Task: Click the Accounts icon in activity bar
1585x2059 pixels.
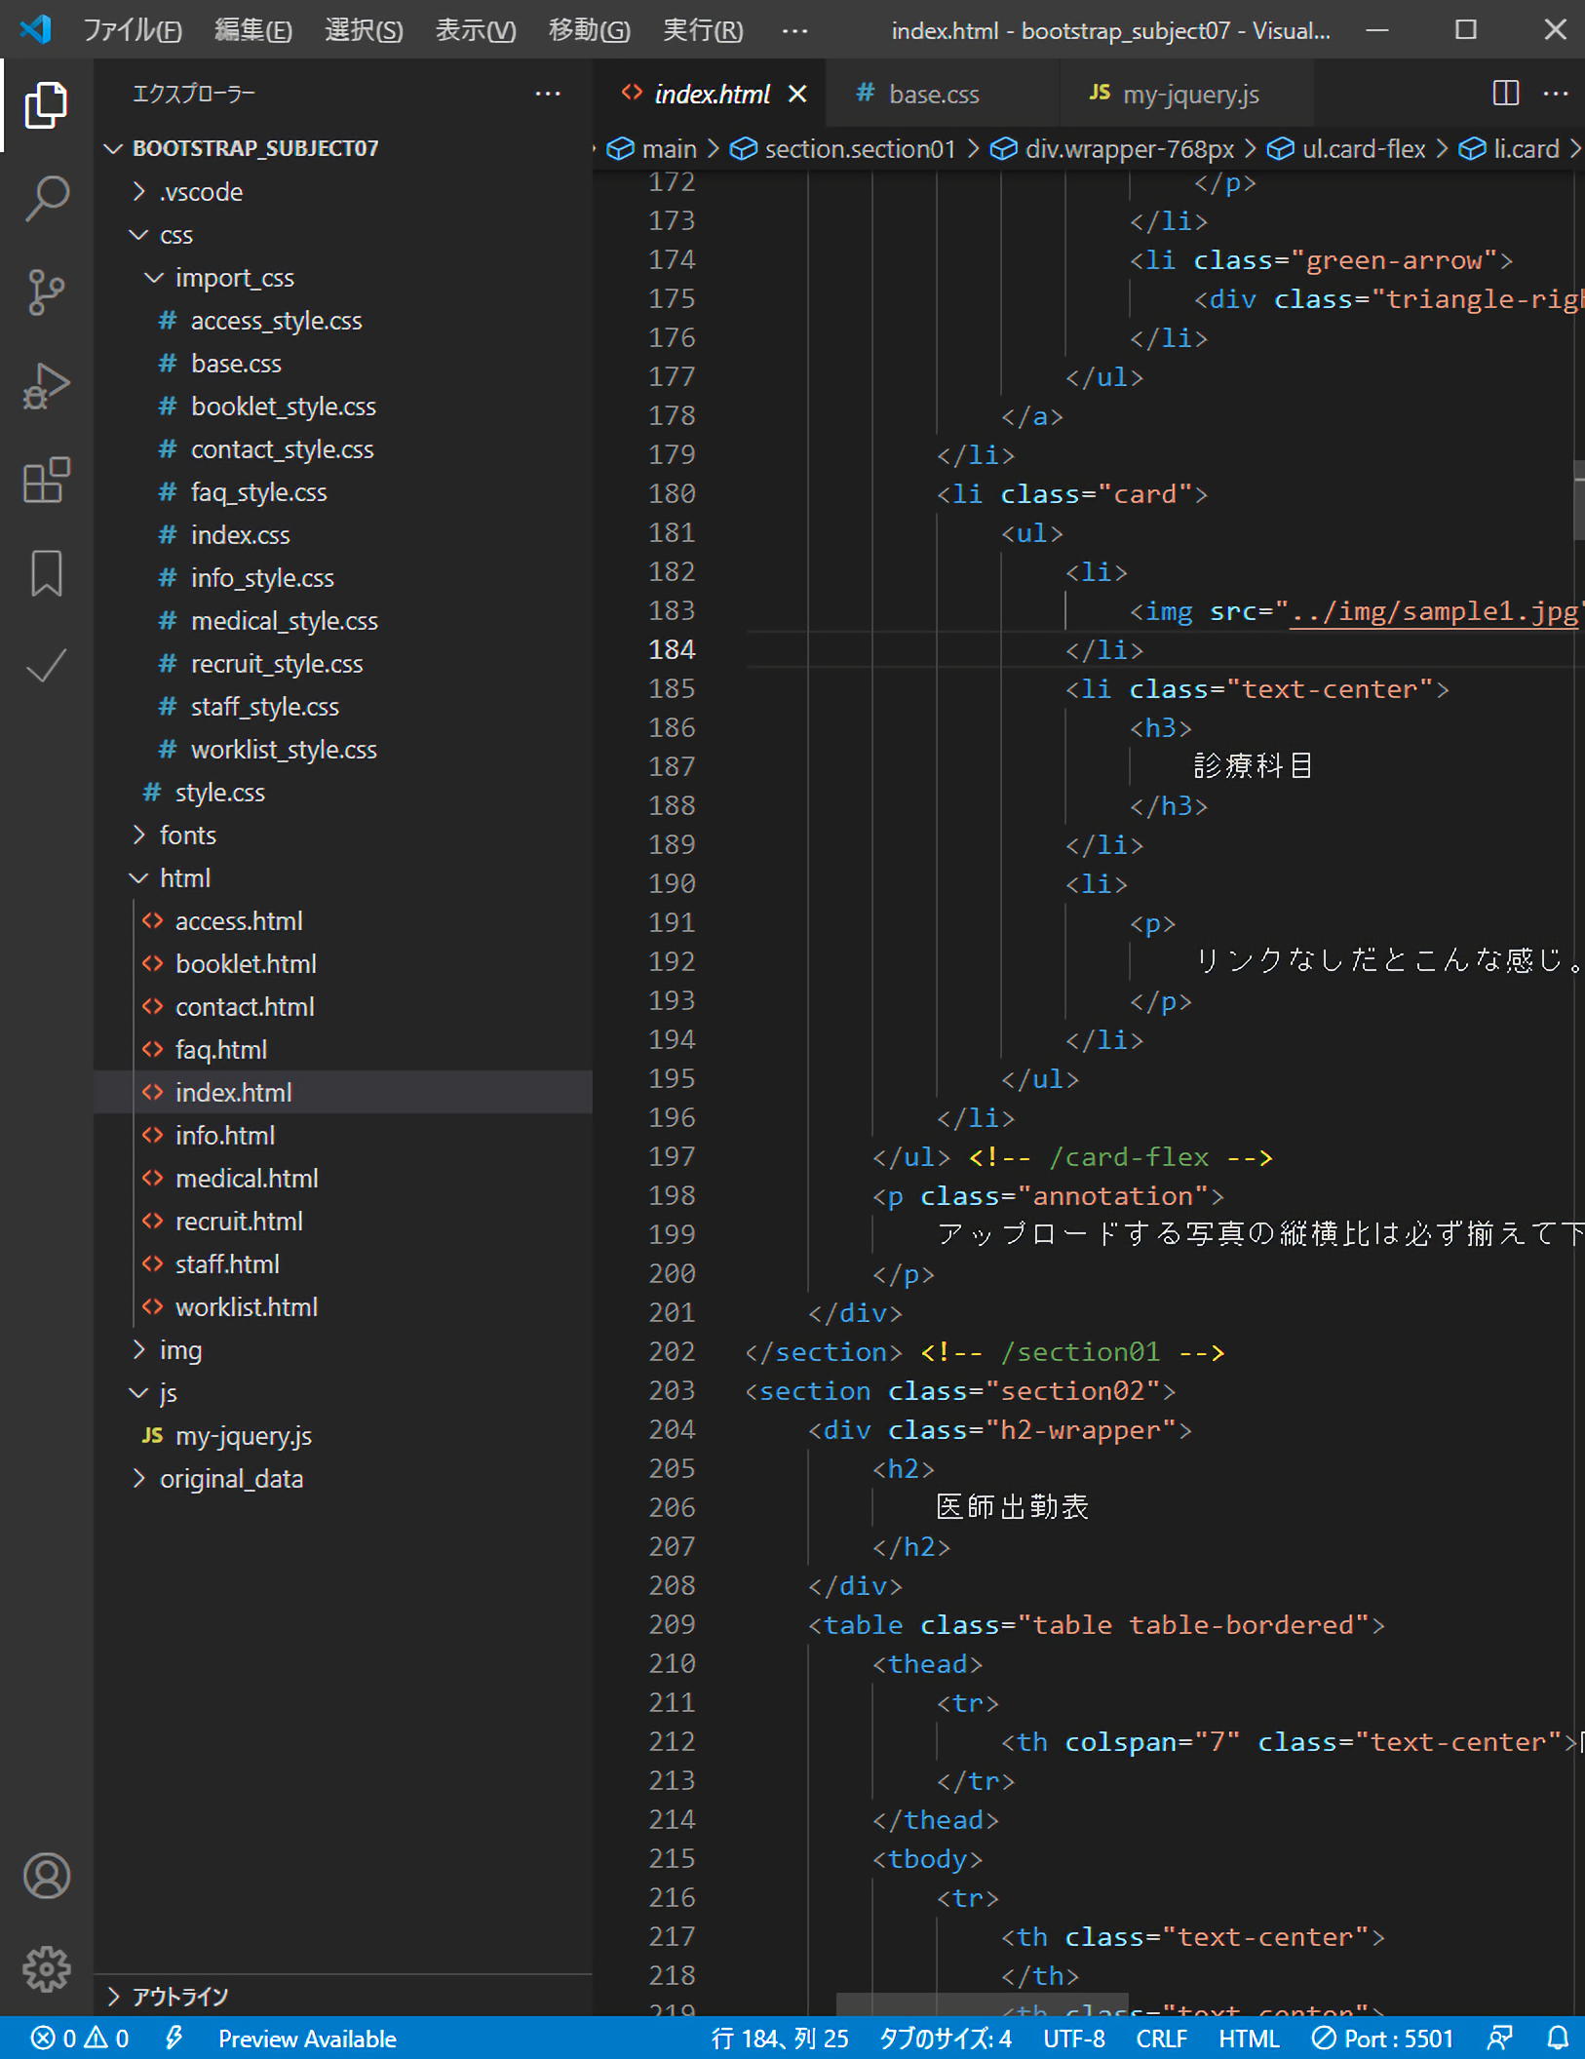Action: coord(46,1876)
